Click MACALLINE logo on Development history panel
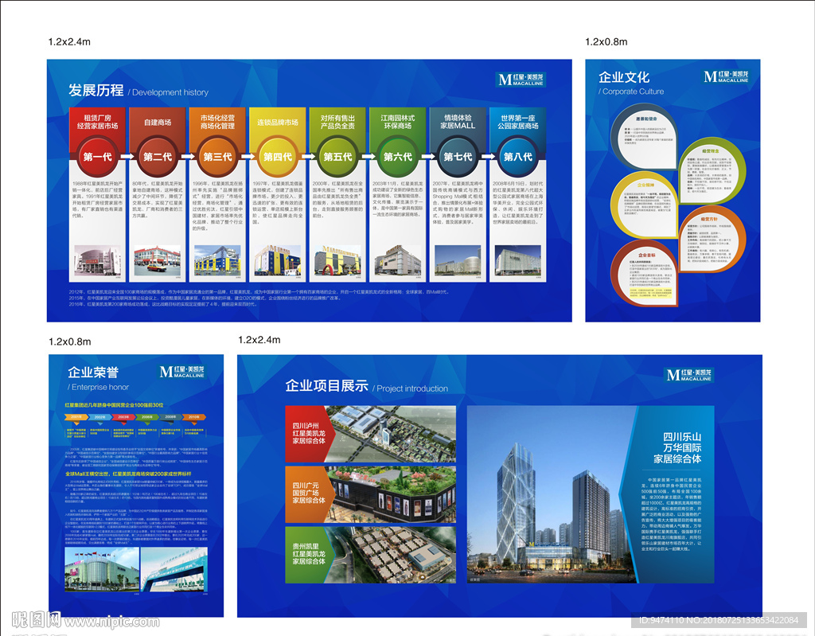The width and height of the screenshot is (815, 636). (x=521, y=78)
